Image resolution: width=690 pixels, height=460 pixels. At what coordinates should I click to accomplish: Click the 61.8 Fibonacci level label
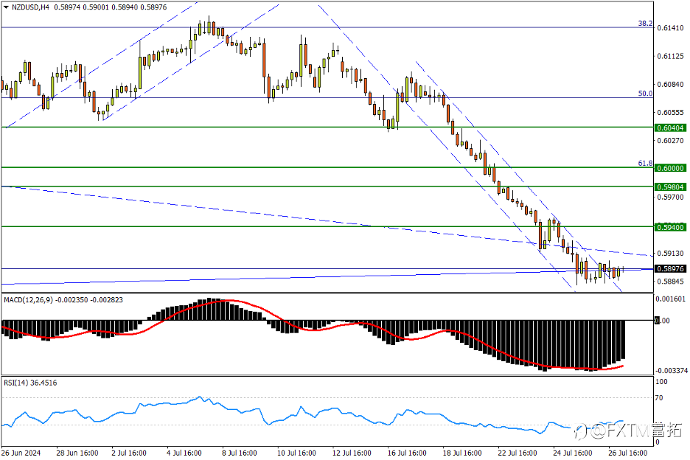coord(646,164)
